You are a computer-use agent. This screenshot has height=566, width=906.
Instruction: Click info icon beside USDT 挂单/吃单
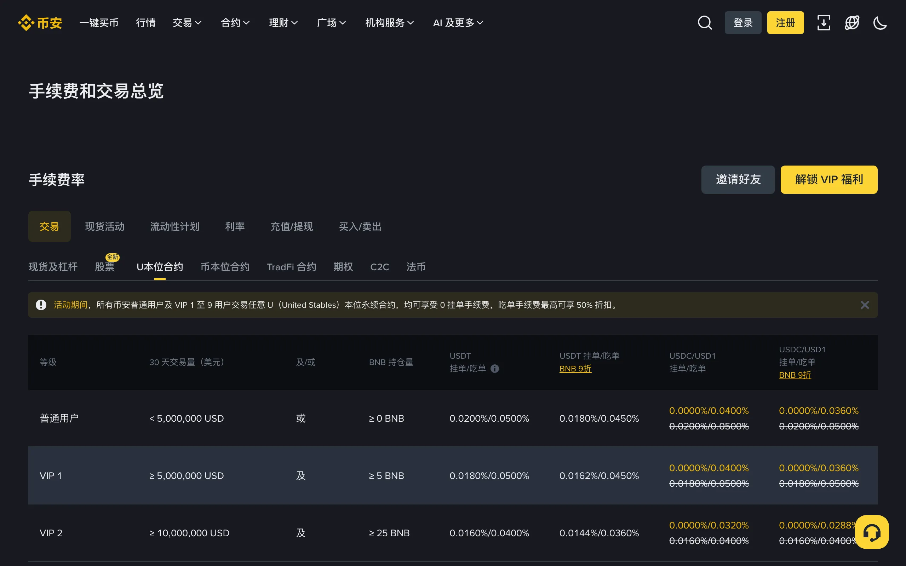pos(494,369)
